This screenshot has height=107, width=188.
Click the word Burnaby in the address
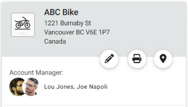pos(72,23)
